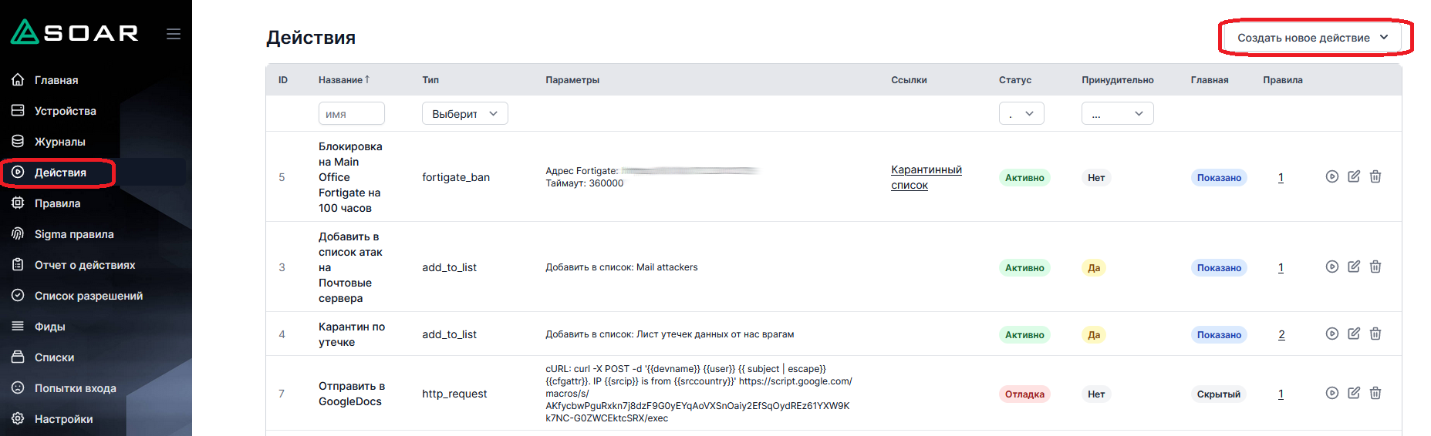
Task: Click the hamburger menu icon beside SOAR logo
Action: [174, 34]
